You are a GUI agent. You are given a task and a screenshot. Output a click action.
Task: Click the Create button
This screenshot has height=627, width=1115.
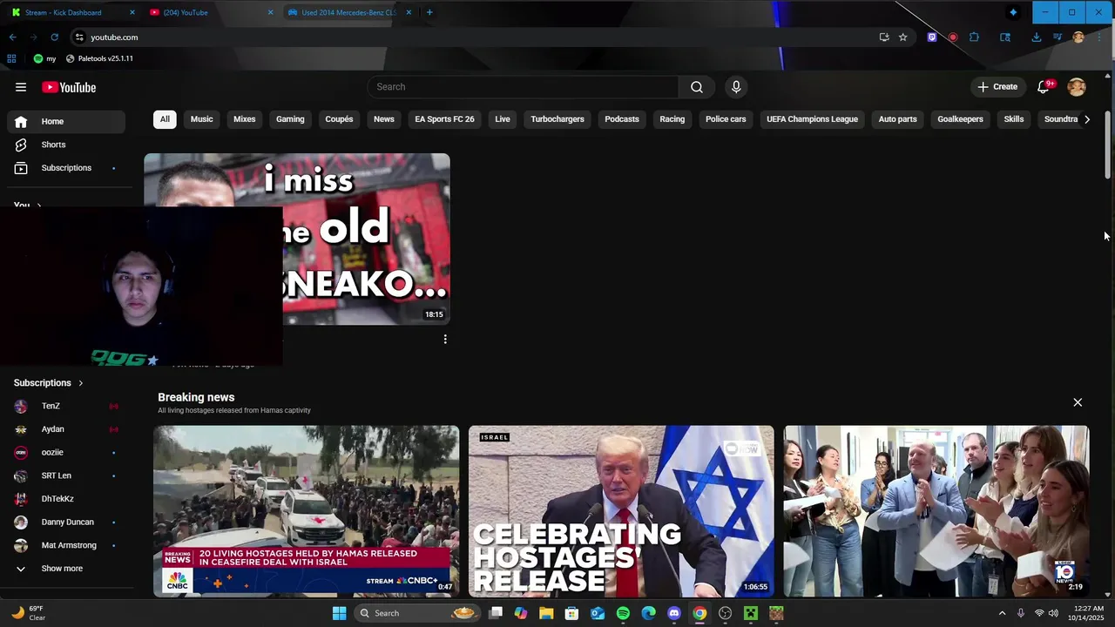click(997, 87)
